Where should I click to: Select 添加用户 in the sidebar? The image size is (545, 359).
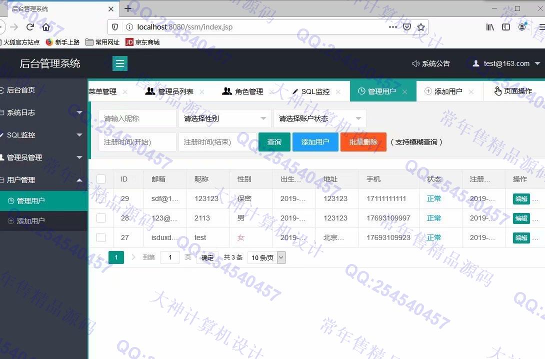pyautogui.click(x=43, y=220)
